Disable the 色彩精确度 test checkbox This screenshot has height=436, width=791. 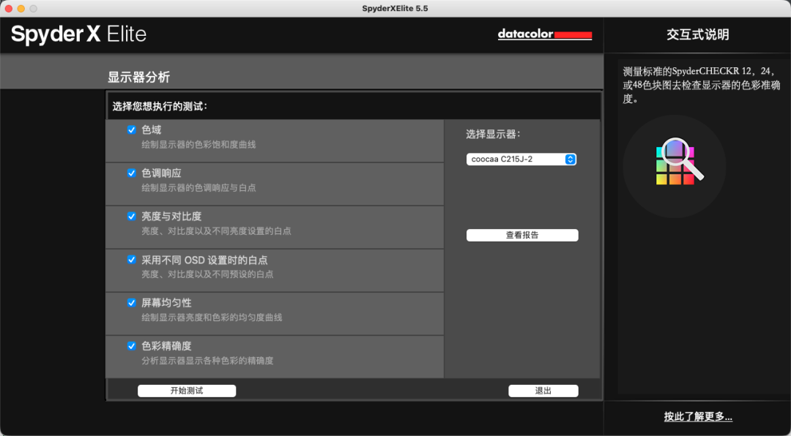[132, 346]
